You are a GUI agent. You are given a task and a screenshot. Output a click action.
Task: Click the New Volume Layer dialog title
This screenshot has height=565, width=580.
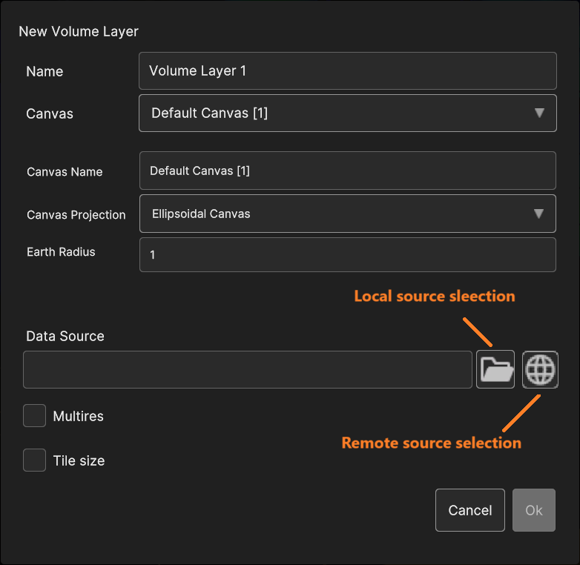click(79, 32)
